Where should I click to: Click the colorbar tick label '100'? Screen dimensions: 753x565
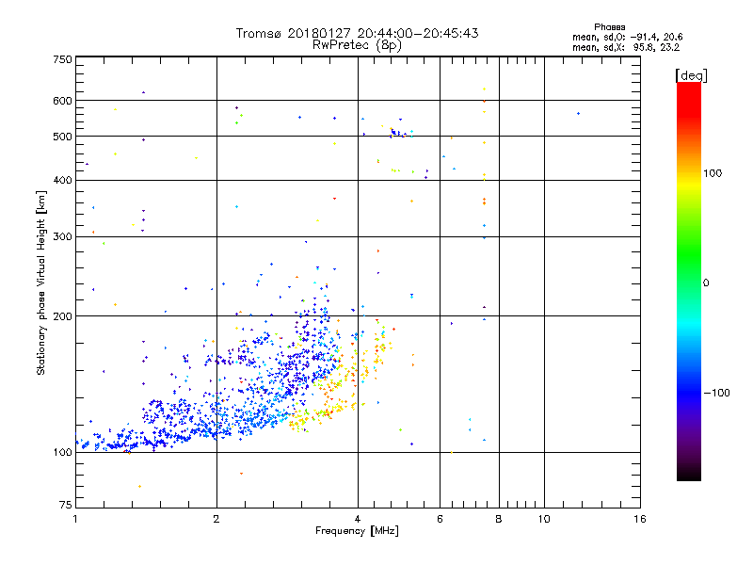pyautogui.click(x=713, y=173)
